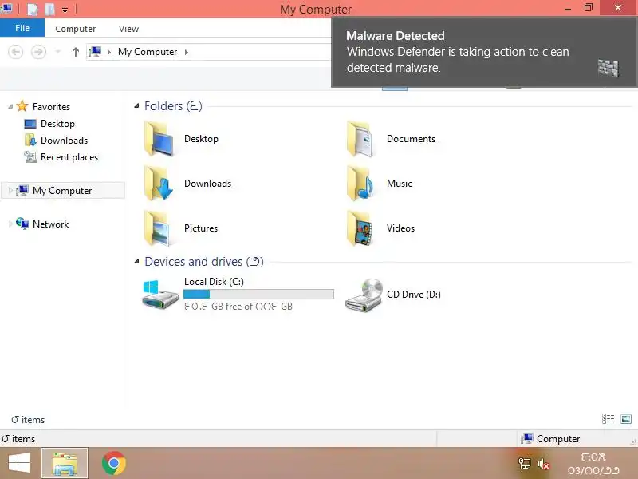This screenshot has height=479, width=638.
Task: Open Customize Quick Access Toolbar dropdown
Action: click(x=65, y=10)
